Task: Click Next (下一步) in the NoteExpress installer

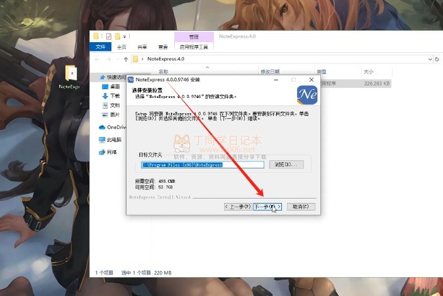Action: tap(267, 207)
